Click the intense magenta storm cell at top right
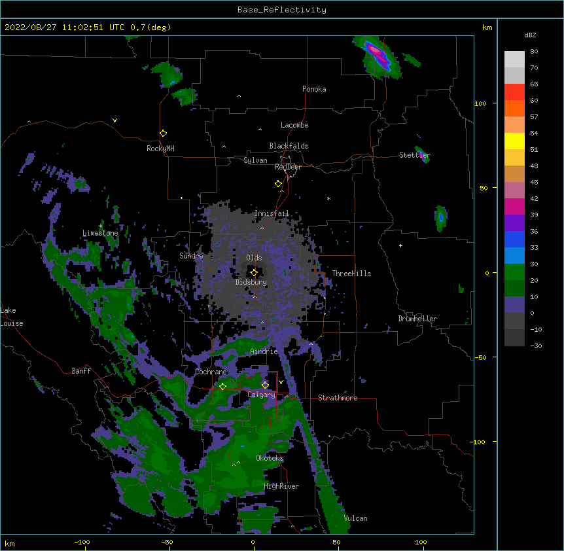Image resolution: width=564 pixels, height=551 pixels. pos(378,56)
